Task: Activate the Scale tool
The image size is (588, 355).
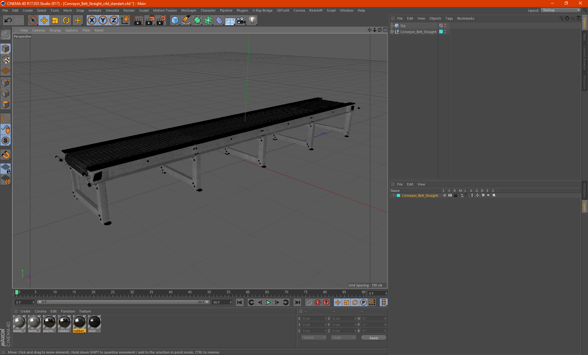Action: [55, 21]
